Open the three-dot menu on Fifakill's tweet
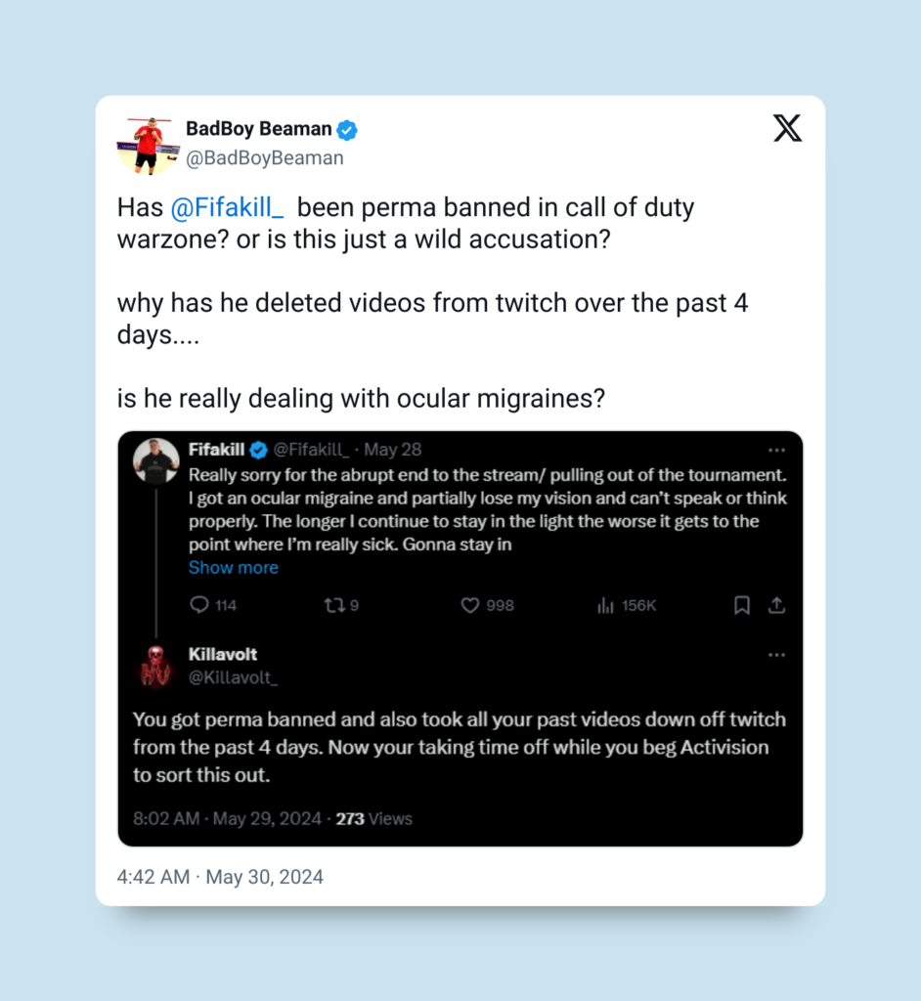Image resolution: width=921 pixels, height=1001 pixels. click(x=776, y=450)
